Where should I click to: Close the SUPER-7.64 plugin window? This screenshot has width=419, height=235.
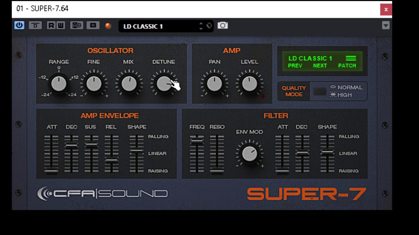coord(386,9)
